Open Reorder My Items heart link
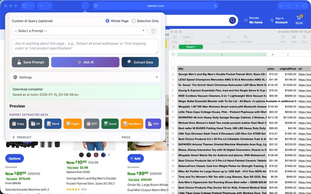Viewport: 311px width, 194px height. pyautogui.click(x=253, y=20)
